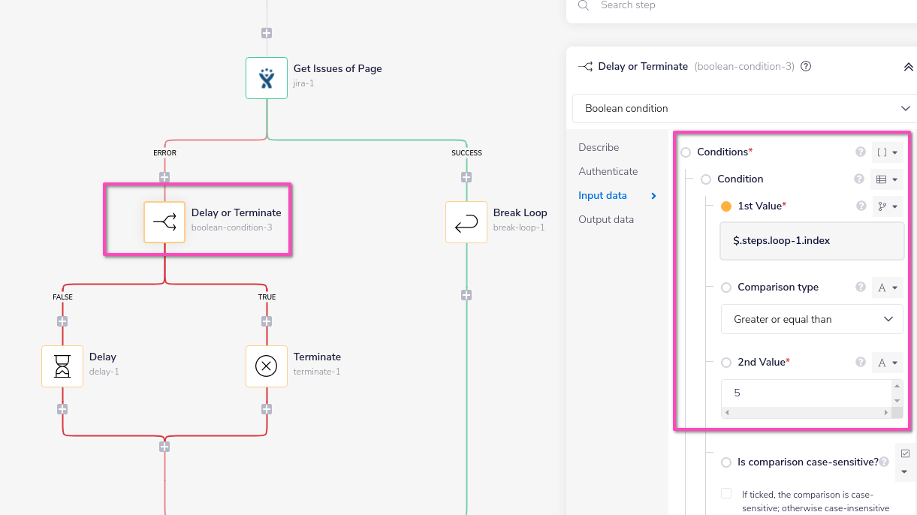Open the Boolean condition operation dropdown

coord(747,108)
